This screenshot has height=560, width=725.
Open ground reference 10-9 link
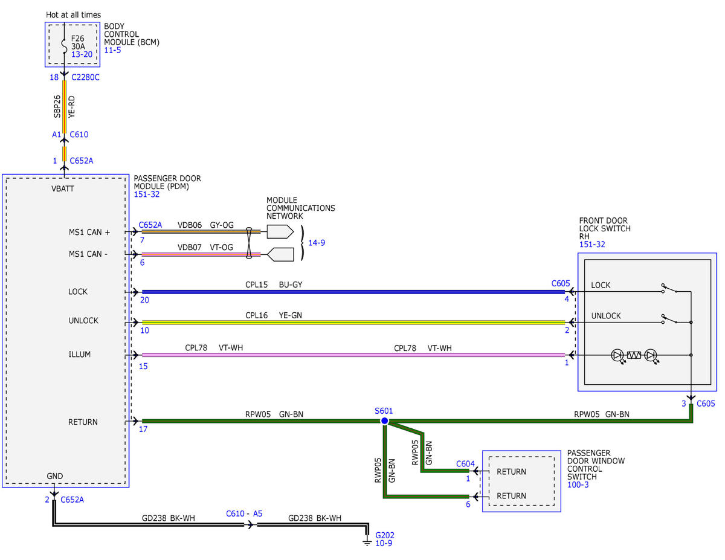(x=384, y=544)
